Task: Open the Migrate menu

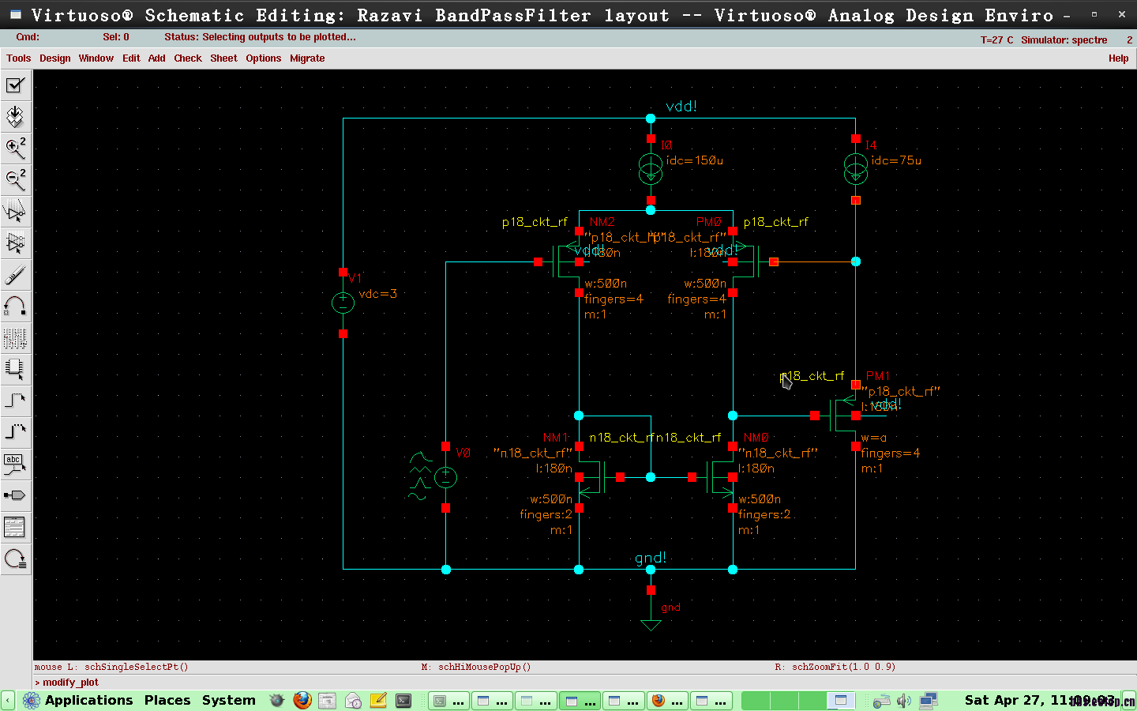Action: point(307,58)
